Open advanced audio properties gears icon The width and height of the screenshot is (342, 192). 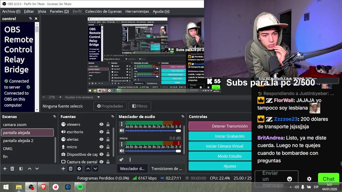[121, 160]
